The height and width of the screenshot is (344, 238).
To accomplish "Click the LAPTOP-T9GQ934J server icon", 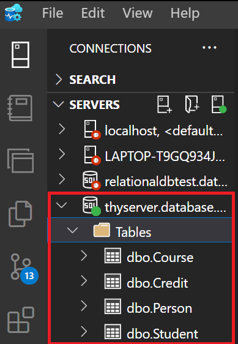I will (x=92, y=155).
